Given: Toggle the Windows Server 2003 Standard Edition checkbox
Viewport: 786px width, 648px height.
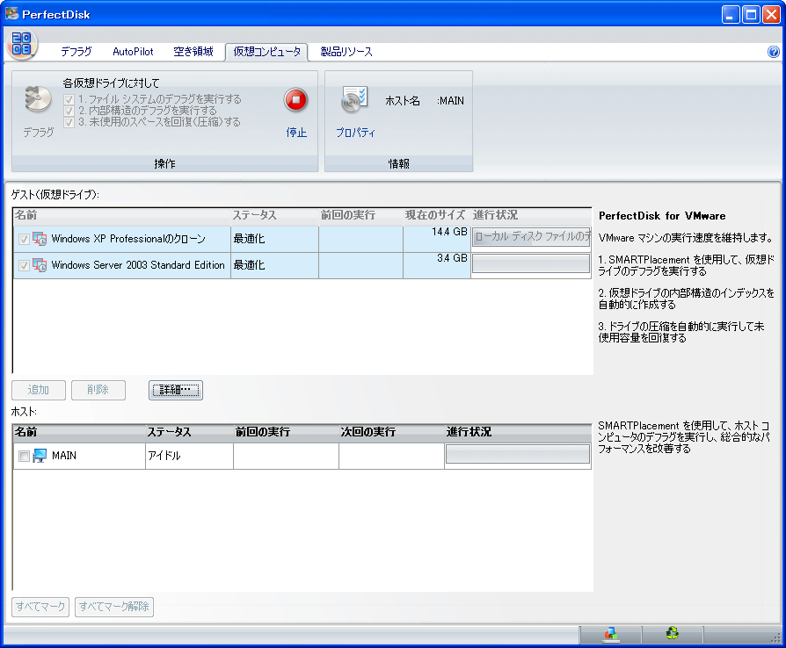Looking at the screenshot, I should coord(24,265).
